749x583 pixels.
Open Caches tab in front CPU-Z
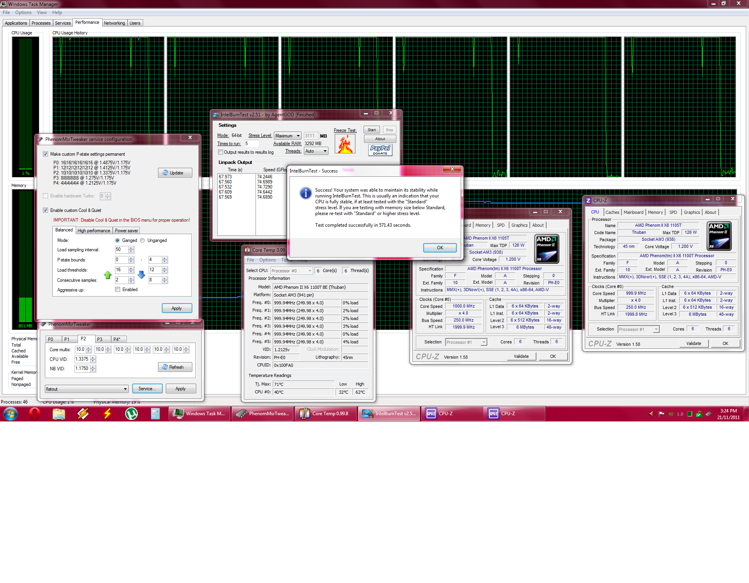612,212
